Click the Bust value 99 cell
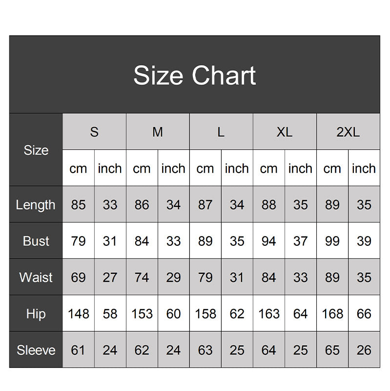The image size is (390, 391). click(332, 240)
